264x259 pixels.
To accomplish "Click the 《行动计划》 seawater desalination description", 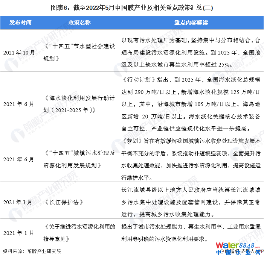I will [x=190, y=103].
